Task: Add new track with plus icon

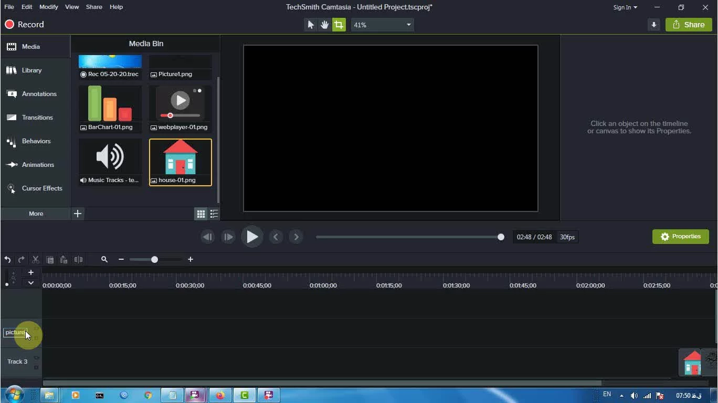Action: tap(31, 272)
